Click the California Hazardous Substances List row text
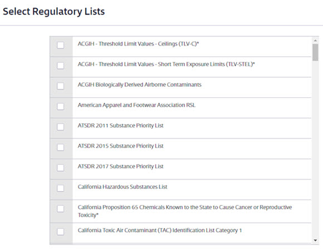This screenshot has width=323, height=250. (123, 187)
